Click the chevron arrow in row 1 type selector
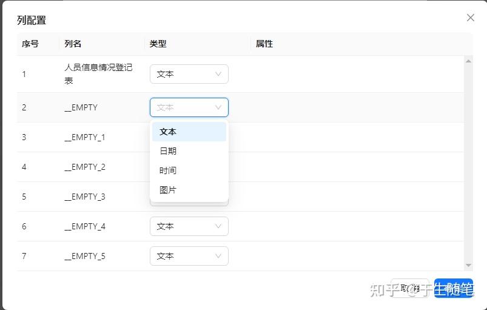The height and width of the screenshot is (310, 487). (218, 74)
